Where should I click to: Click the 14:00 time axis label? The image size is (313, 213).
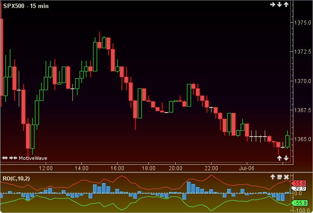pyautogui.click(x=81, y=168)
